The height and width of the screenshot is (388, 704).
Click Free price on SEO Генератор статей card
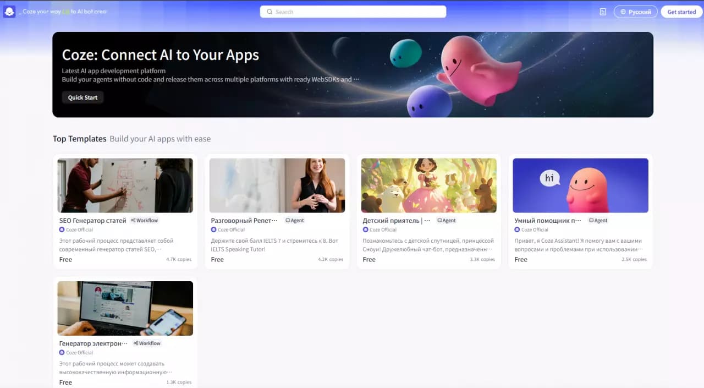point(65,259)
